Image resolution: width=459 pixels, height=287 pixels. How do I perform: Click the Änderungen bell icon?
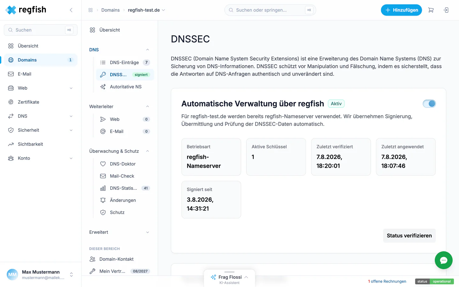click(103, 200)
